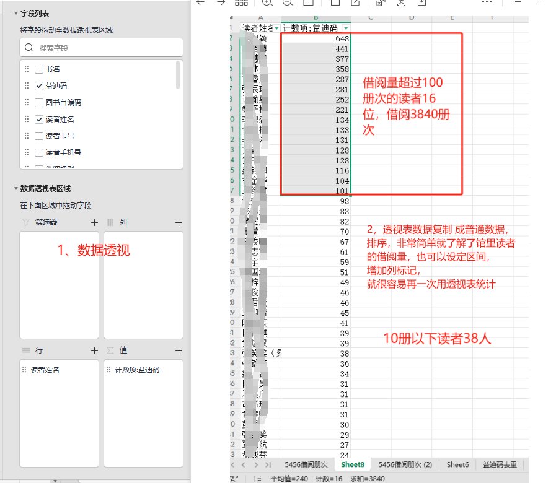The height and width of the screenshot is (483, 556).
Task: Click the plus icon beside 筛选器
Action: (x=95, y=222)
